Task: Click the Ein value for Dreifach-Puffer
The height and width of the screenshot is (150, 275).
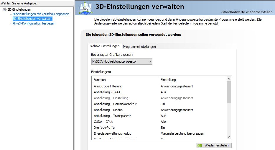Action: click(x=163, y=128)
